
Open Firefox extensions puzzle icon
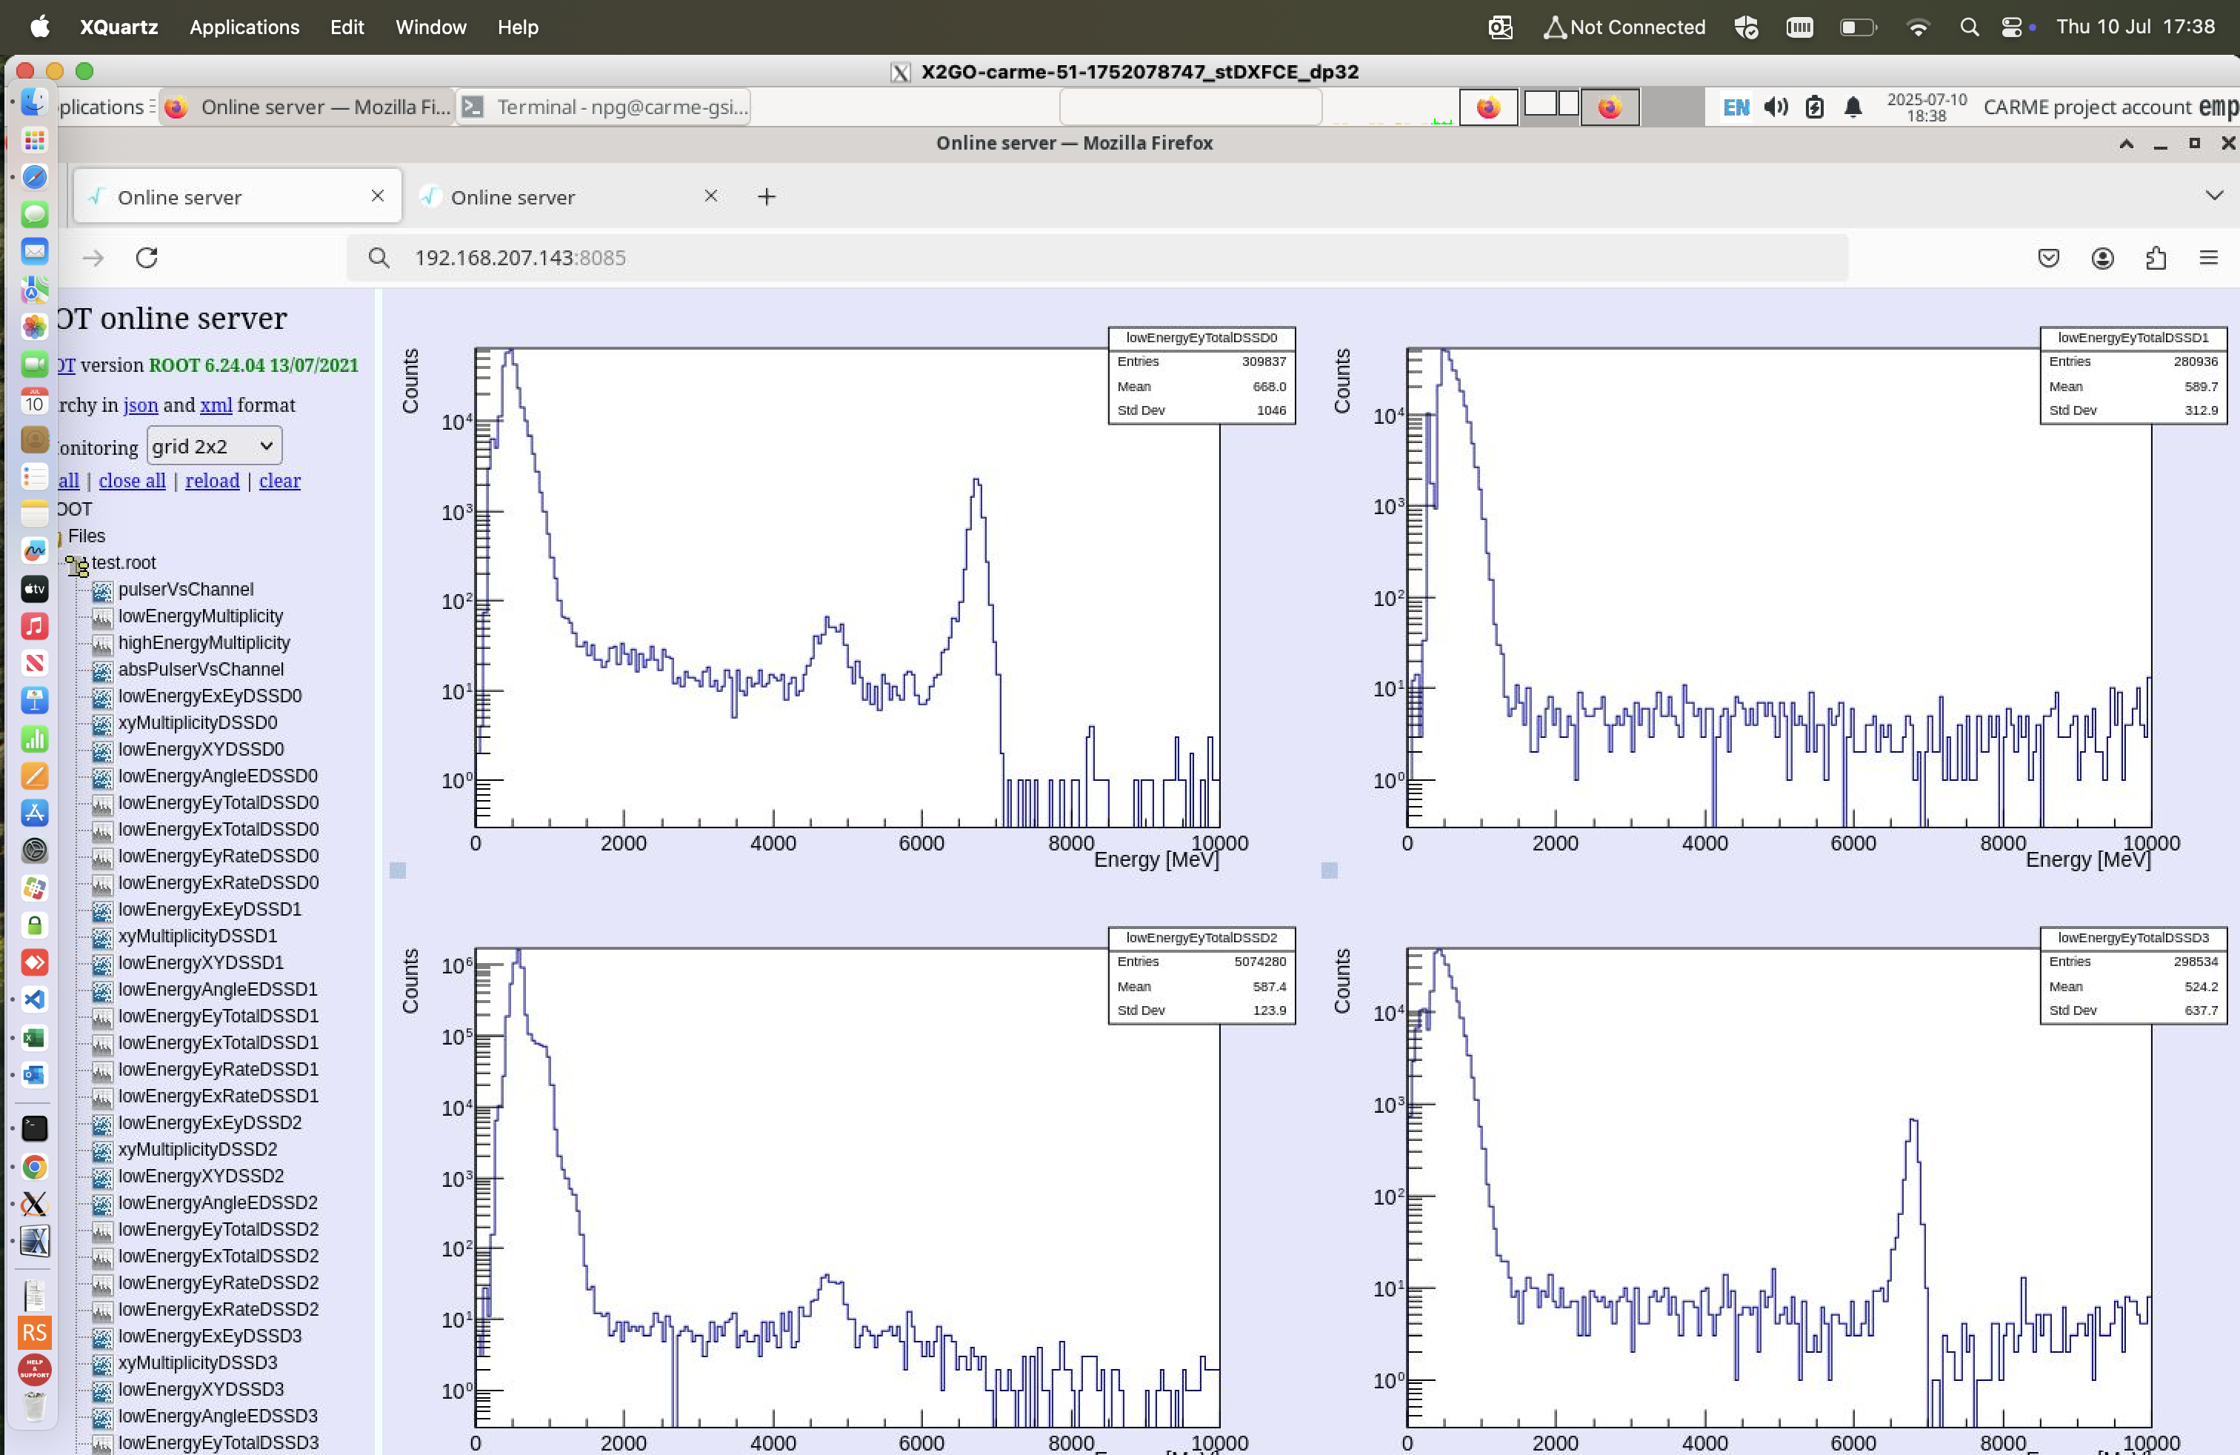point(2156,258)
